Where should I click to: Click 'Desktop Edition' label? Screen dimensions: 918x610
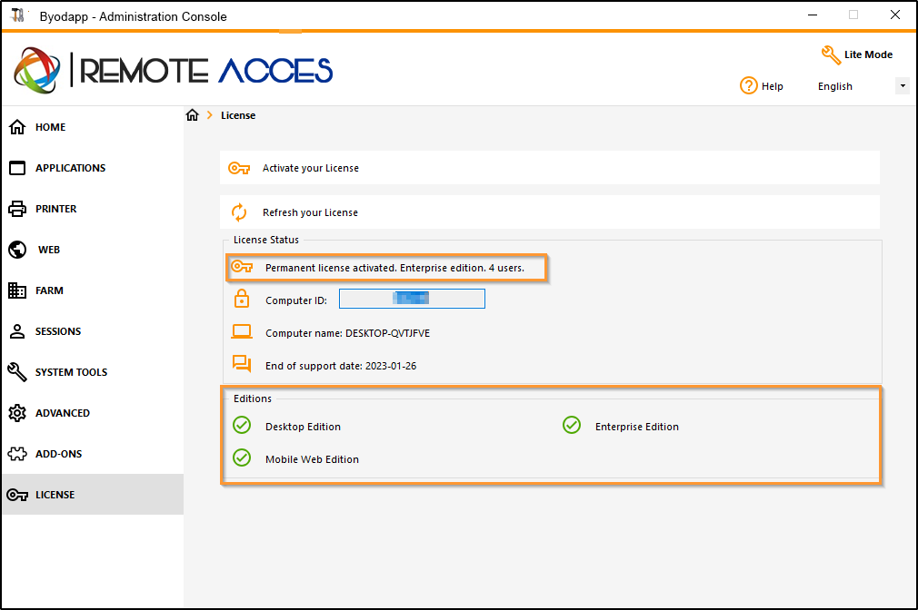point(303,427)
